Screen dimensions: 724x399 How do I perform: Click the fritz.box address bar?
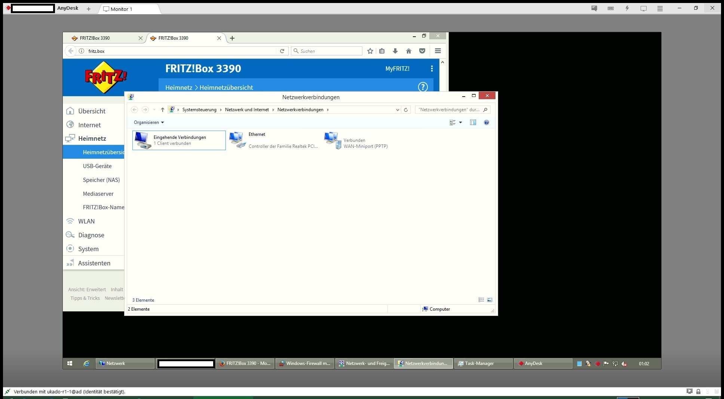[181, 51]
